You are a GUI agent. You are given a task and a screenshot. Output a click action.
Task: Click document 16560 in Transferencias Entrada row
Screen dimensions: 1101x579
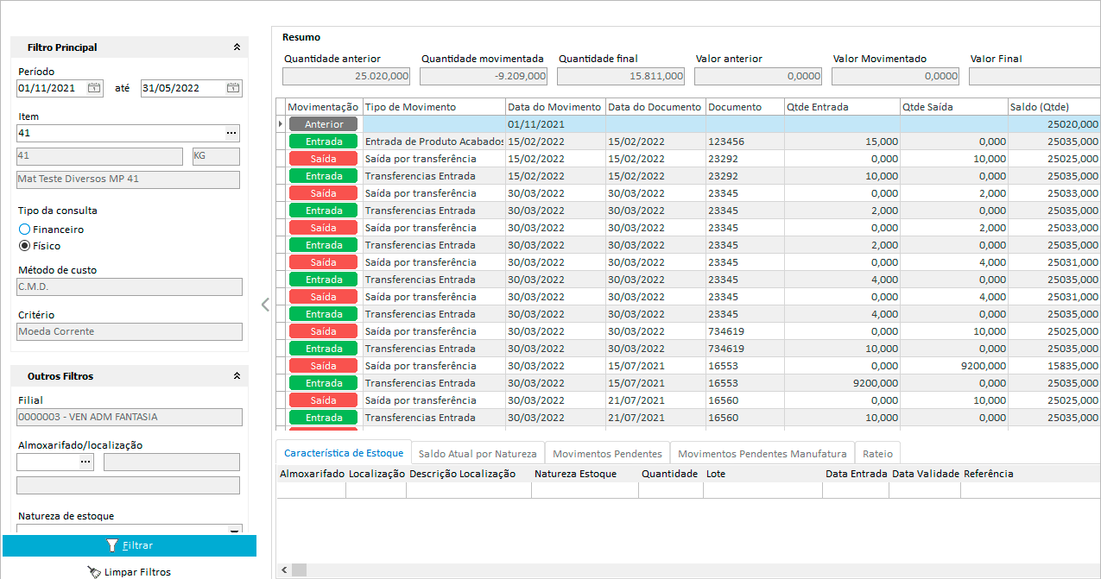click(744, 418)
